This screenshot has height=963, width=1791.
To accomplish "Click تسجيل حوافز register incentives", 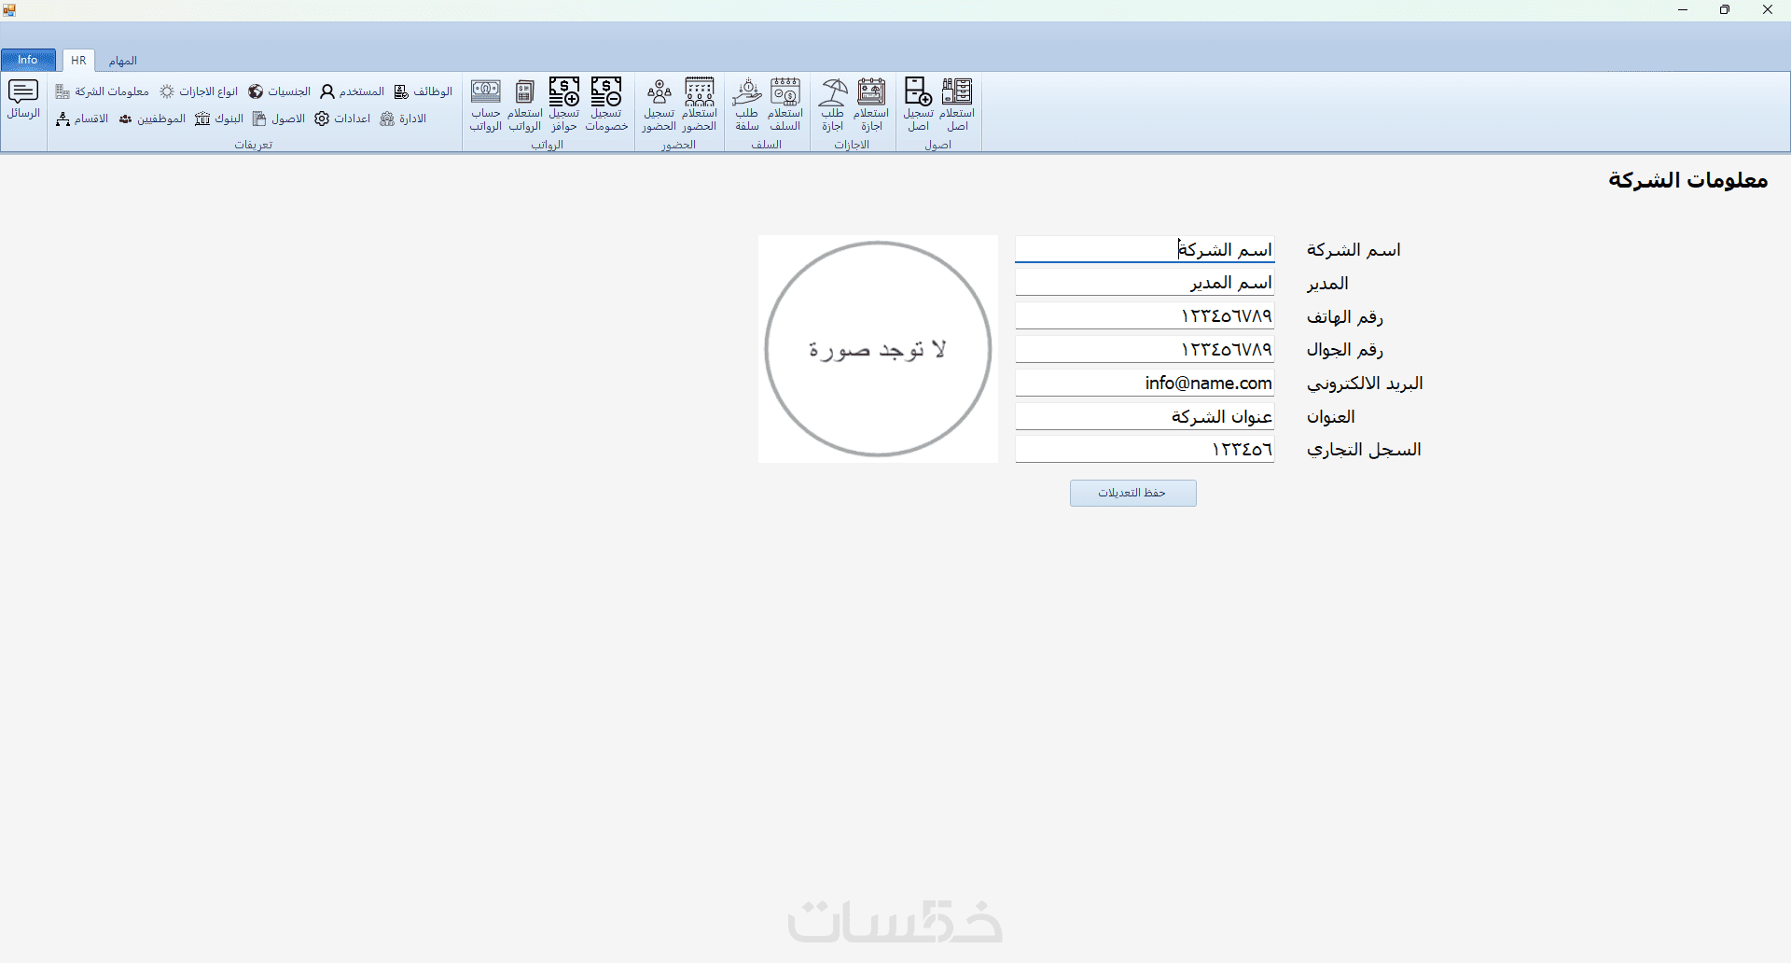I will click(564, 105).
